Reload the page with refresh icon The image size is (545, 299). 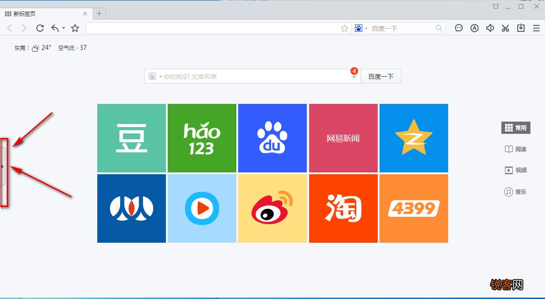40,28
